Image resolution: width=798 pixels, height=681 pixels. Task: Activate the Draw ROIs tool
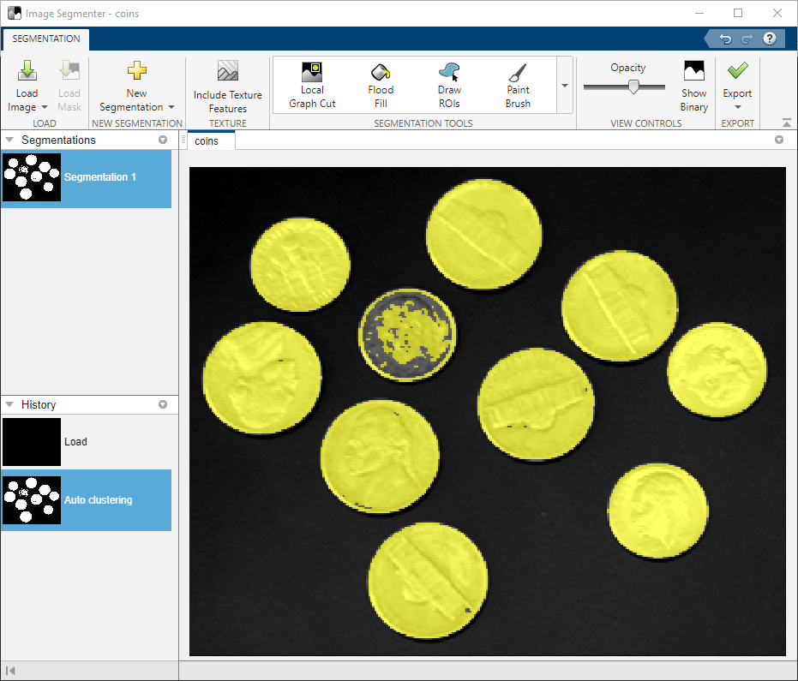point(449,86)
